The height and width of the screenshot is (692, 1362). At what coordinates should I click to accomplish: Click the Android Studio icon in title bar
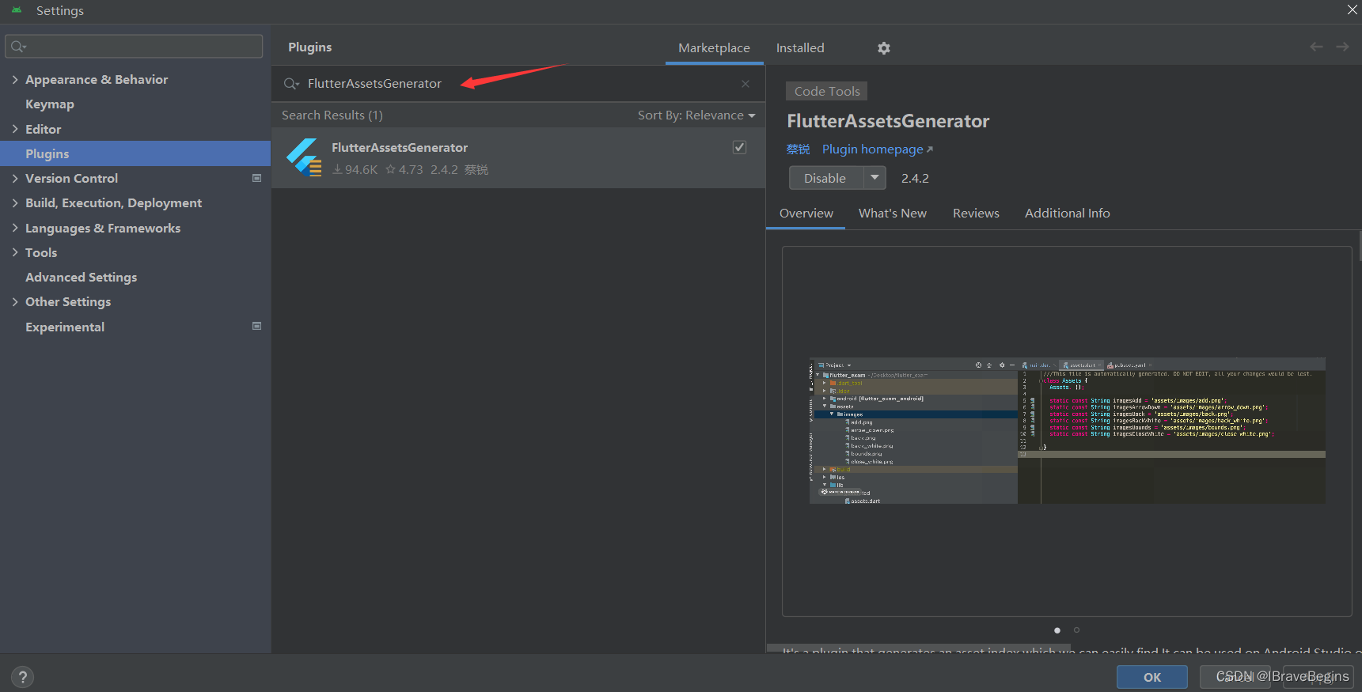pyautogui.click(x=17, y=10)
